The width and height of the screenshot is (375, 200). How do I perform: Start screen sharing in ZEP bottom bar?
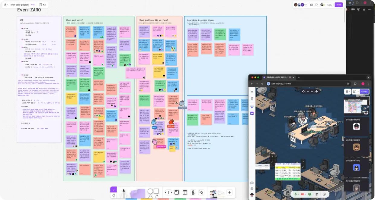coord(310,194)
